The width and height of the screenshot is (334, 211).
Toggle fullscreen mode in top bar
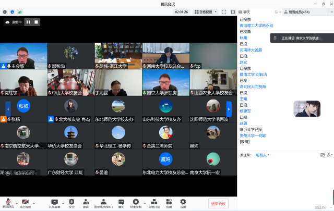[224, 11]
